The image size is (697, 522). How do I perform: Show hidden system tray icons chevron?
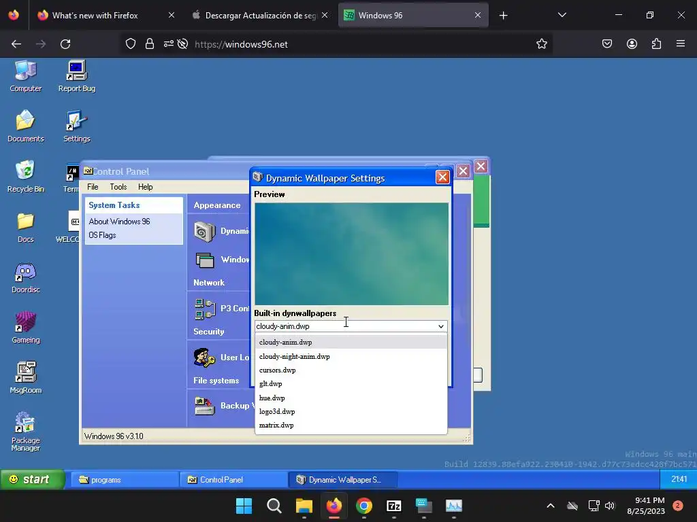550,506
